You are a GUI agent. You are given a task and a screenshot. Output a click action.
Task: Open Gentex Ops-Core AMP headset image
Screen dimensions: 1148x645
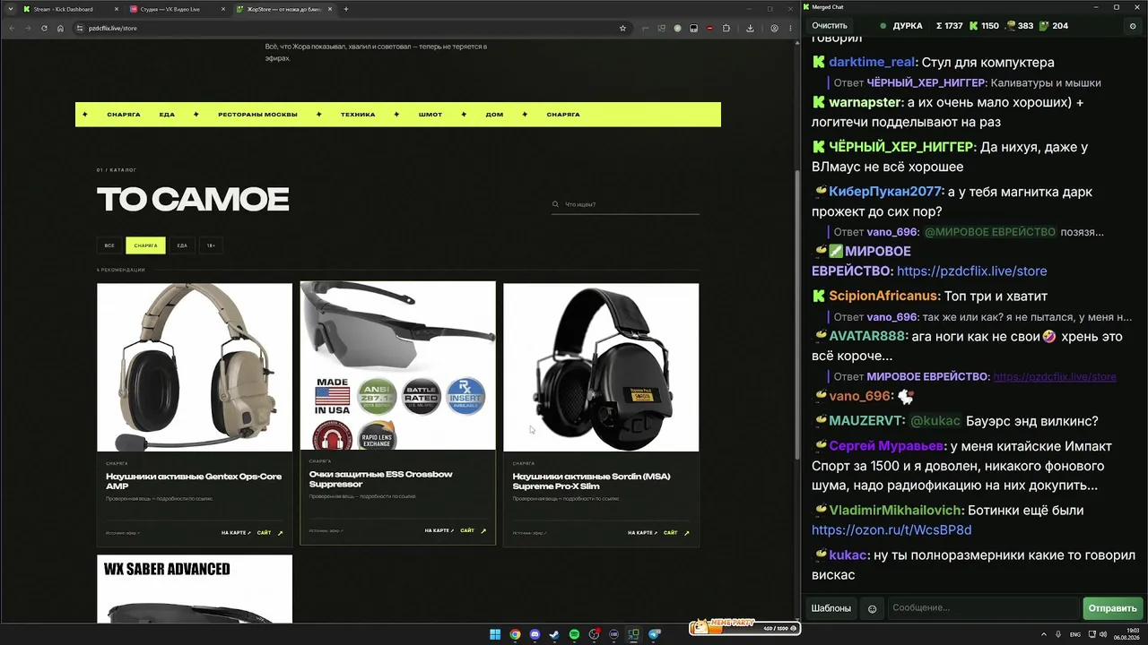point(195,367)
